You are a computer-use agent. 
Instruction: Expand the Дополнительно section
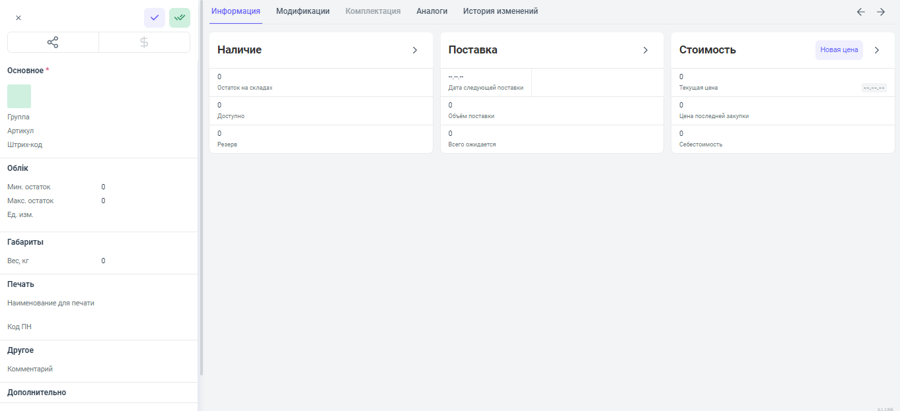pyautogui.click(x=37, y=393)
